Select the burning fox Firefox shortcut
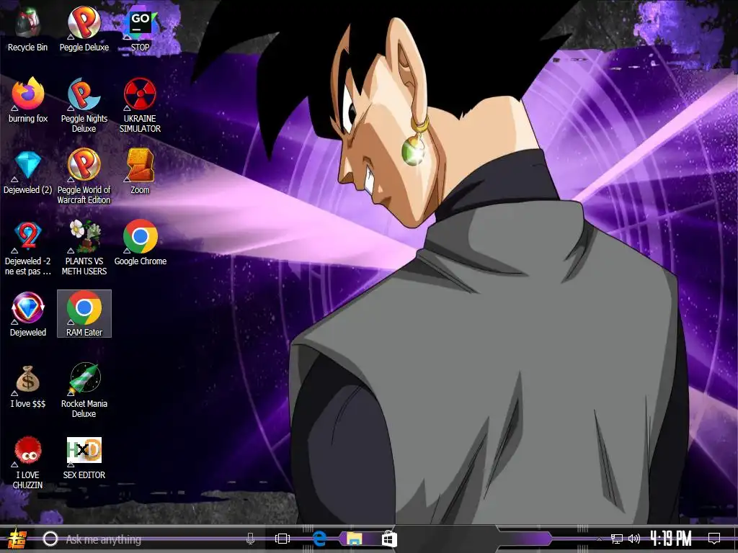Viewport: 738px width, 553px height. (x=27, y=101)
